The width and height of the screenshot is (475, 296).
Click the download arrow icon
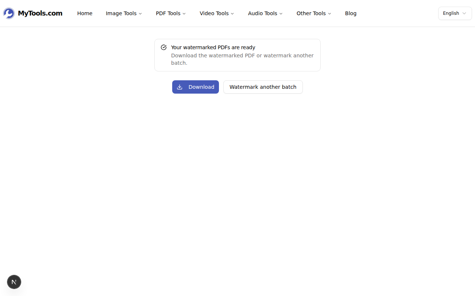click(180, 87)
